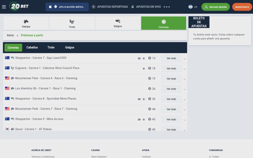The image size is (253, 158).
Task: Expand Shepparton Carrera 8 race details
Action: (184, 100)
